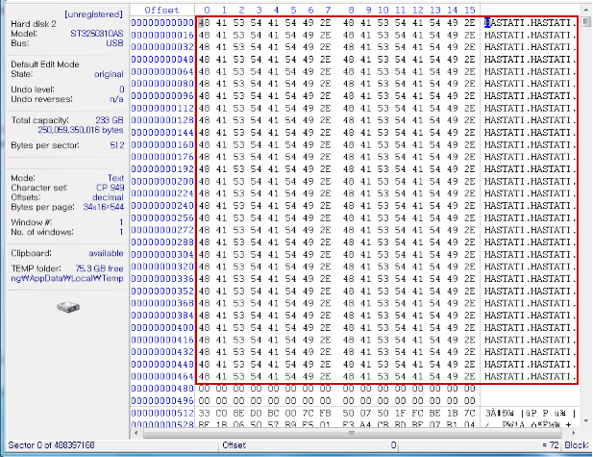The width and height of the screenshot is (593, 457).
Task: Click HASTATI text in row 0000000464
Action: tap(530, 377)
